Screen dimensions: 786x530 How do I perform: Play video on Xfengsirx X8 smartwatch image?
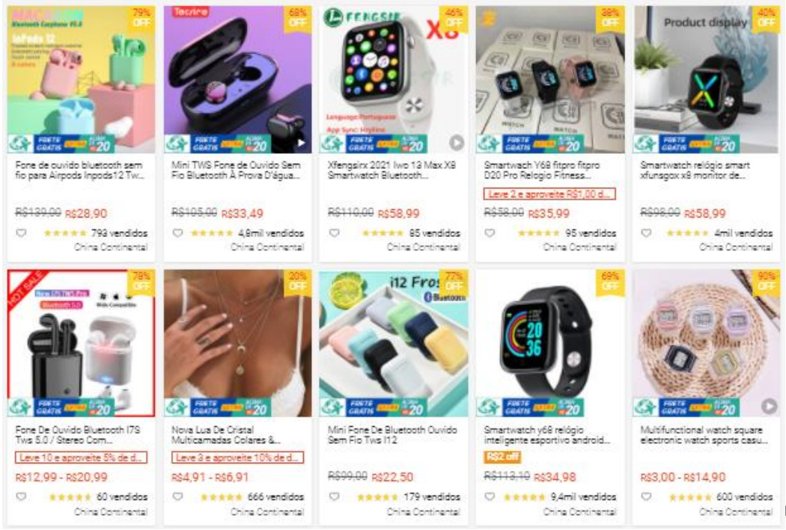456,143
